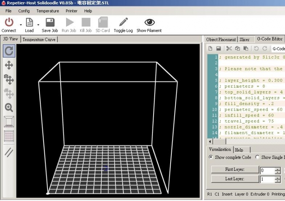Switch to the Temperature Curve tab
The width and height of the screenshot is (285, 201).
(39, 39)
